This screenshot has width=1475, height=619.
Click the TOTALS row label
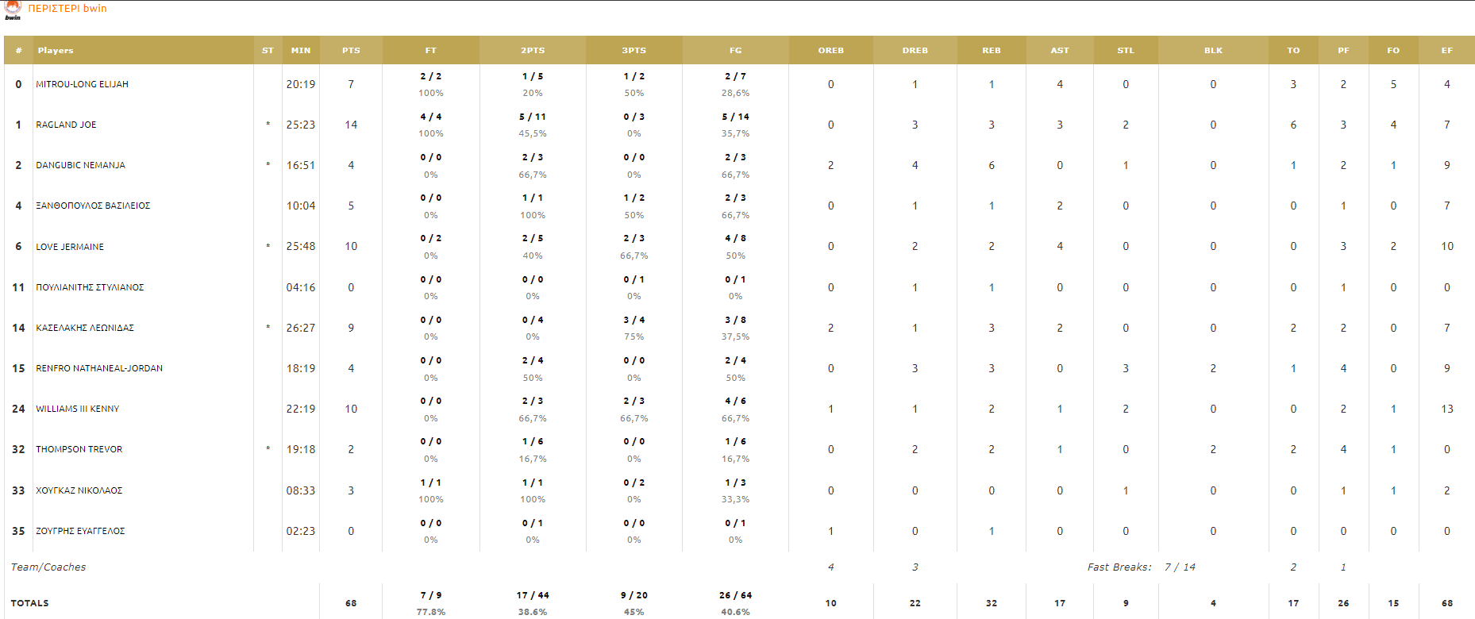29,603
